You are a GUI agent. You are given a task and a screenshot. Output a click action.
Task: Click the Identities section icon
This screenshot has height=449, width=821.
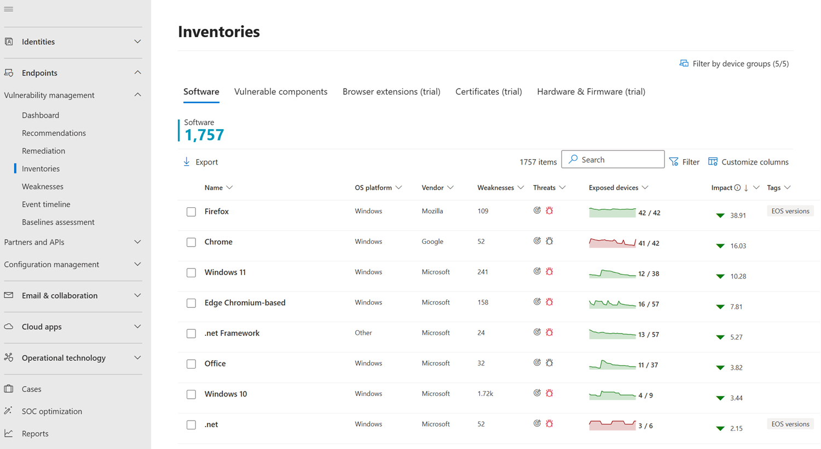point(9,42)
